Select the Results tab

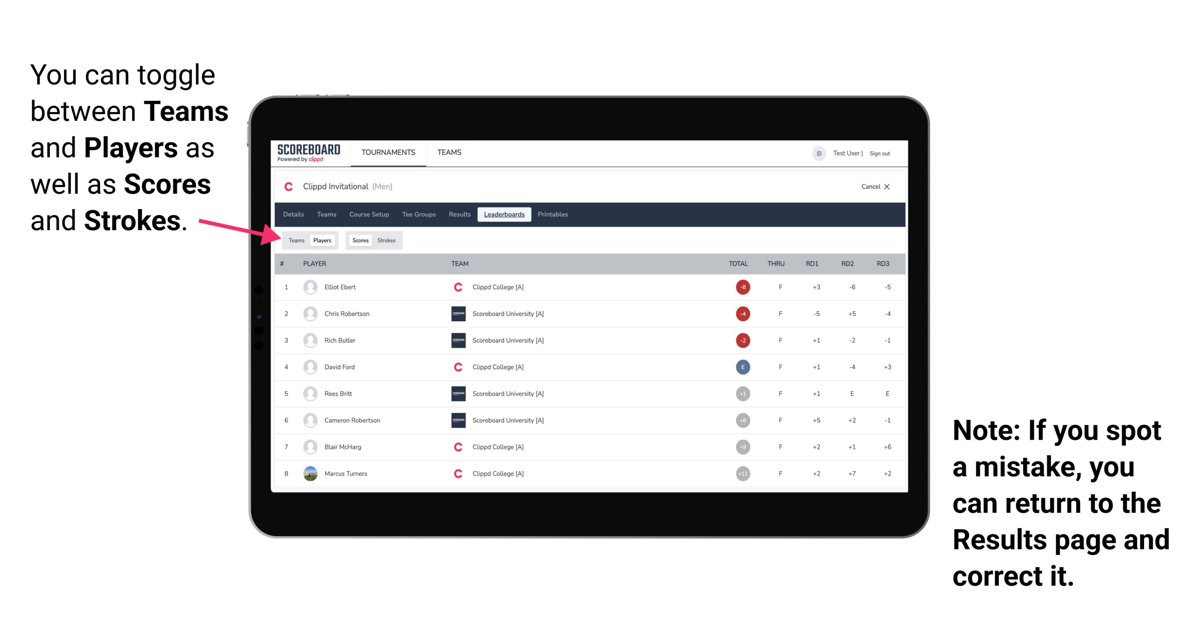[460, 214]
